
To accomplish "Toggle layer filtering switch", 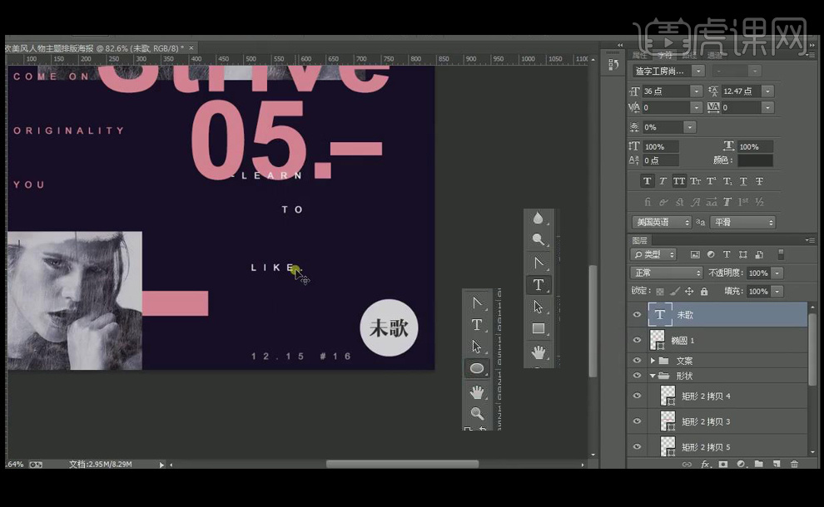I will coord(781,254).
